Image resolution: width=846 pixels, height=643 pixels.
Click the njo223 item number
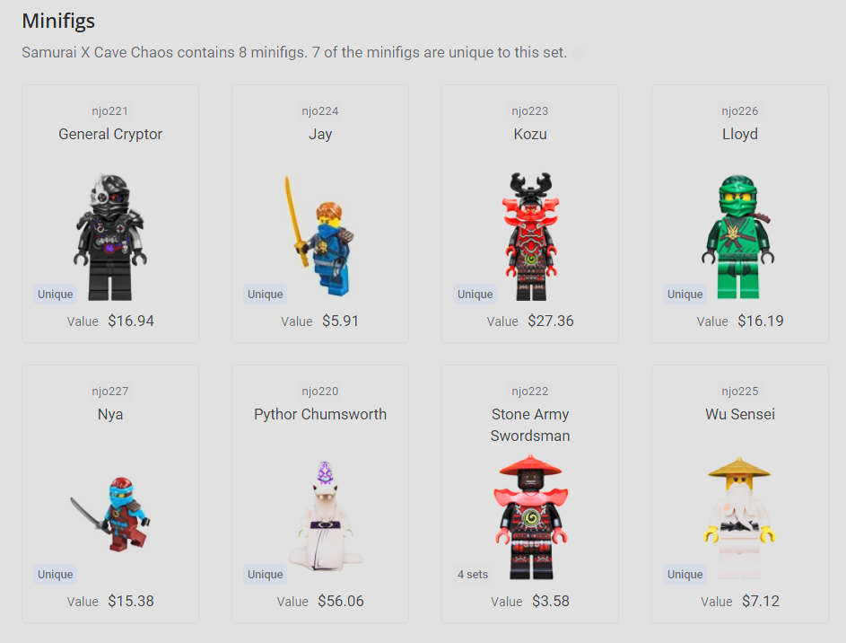pos(530,110)
